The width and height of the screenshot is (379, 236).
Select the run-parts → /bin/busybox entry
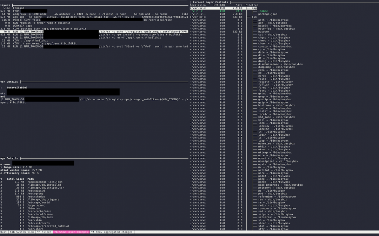(x=277, y=208)
